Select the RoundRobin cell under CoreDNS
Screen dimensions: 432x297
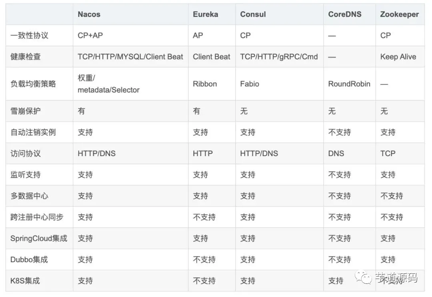tap(349, 84)
